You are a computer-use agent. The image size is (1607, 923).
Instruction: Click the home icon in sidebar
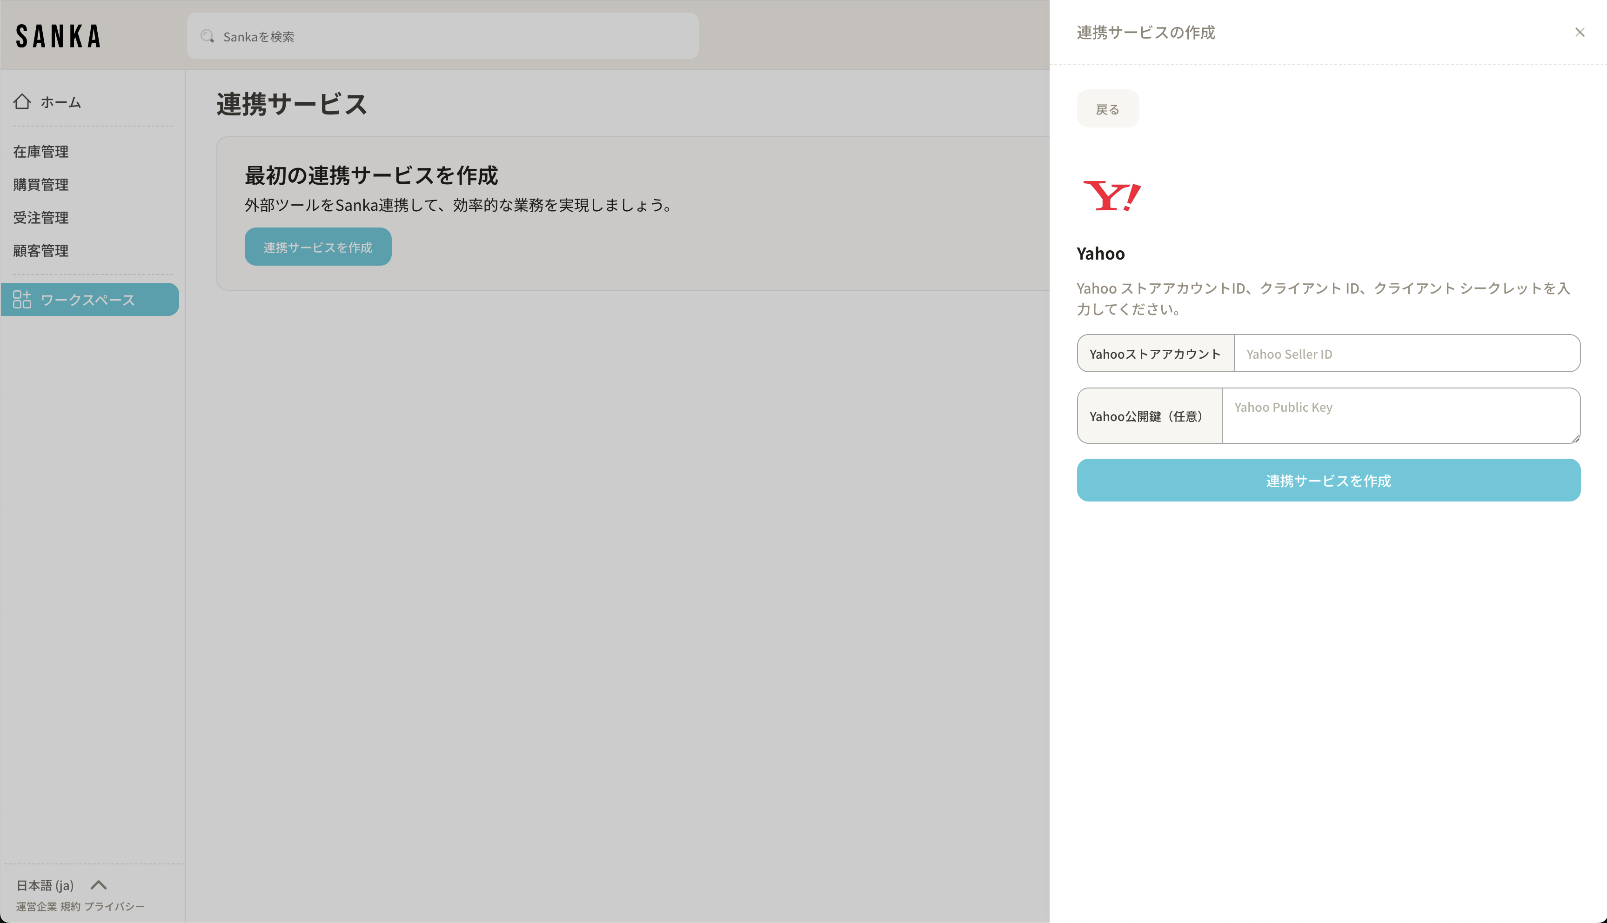point(22,101)
